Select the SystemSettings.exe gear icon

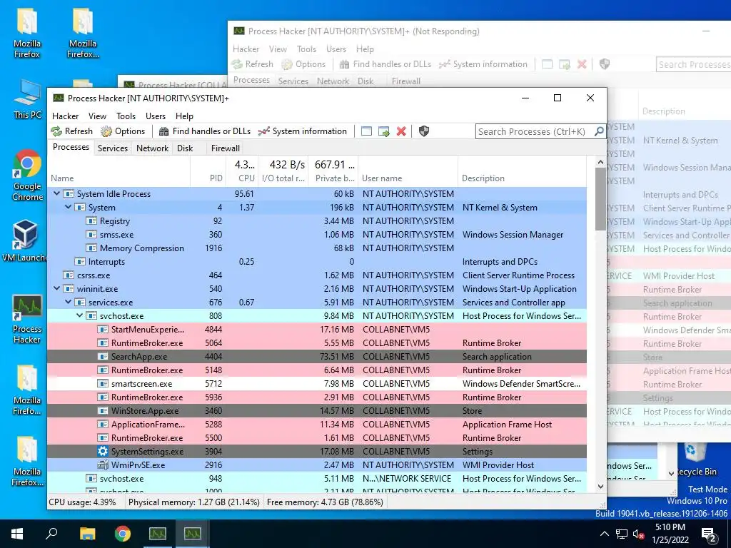[x=103, y=451]
